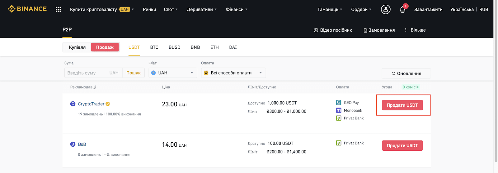
Task: Click the 0 комісія label
Action: tap(411, 87)
